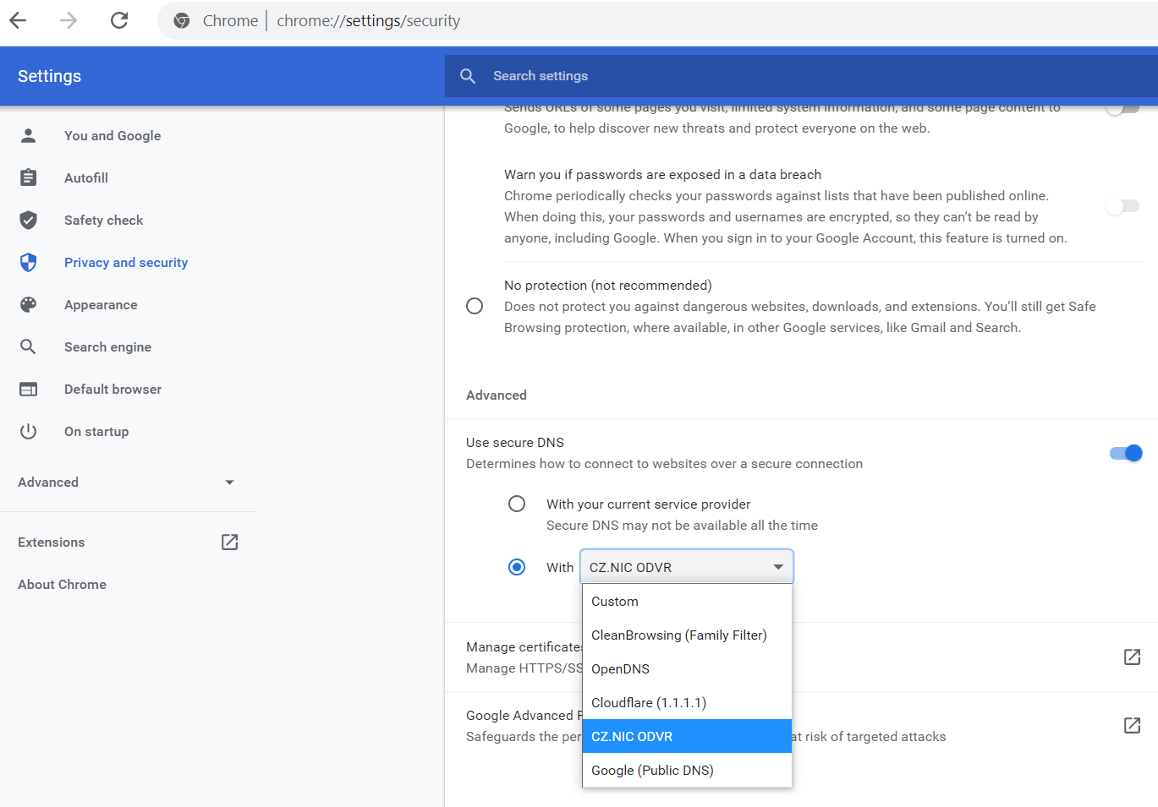Image resolution: width=1158 pixels, height=807 pixels.
Task: Click the No protection (not recommended) label
Action: click(608, 285)
